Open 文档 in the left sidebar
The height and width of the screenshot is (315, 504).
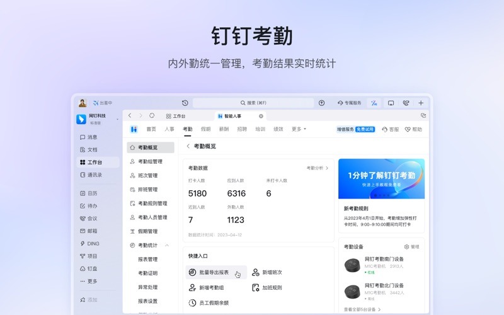click(x=88, y=150)
